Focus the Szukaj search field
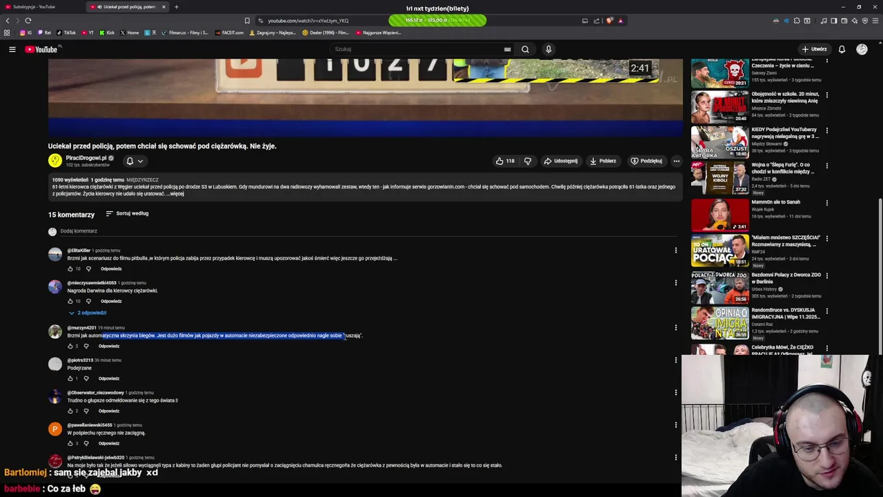This screenshot has width=883, height=497. pos(417,49)
